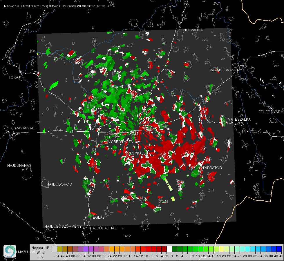Select the TISZAVASVÁRI label on the map

(23, 128)
